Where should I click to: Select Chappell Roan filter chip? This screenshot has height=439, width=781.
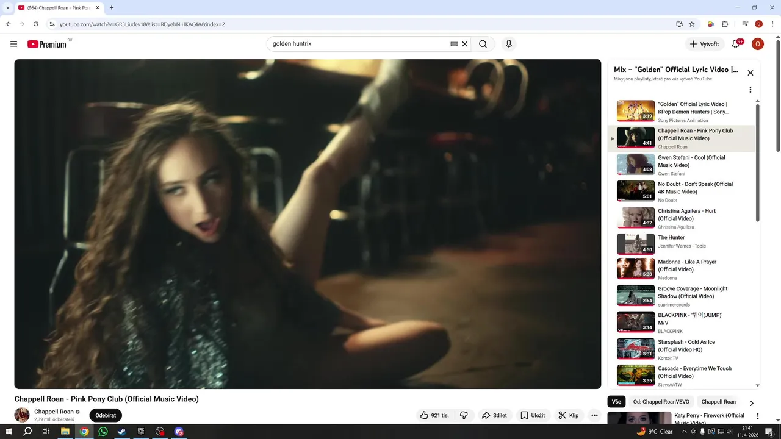coord(718,402)
